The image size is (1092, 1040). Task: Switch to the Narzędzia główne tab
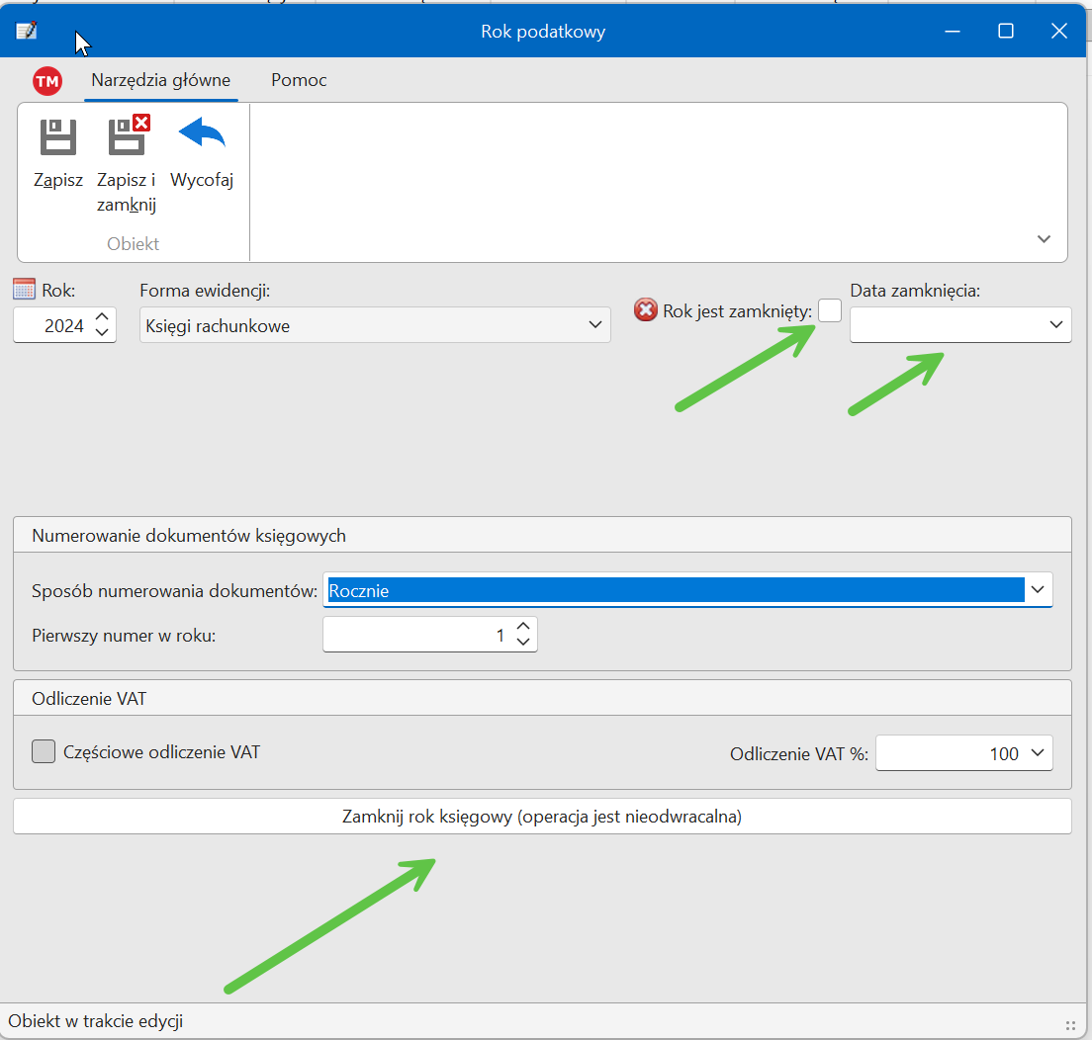[160, 80]
